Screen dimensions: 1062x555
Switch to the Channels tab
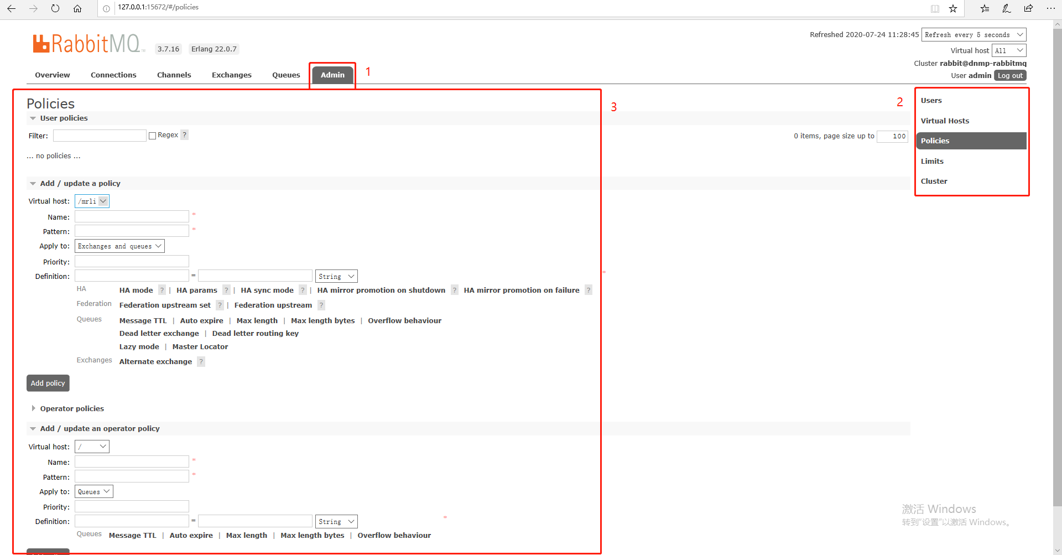[174, 75]
